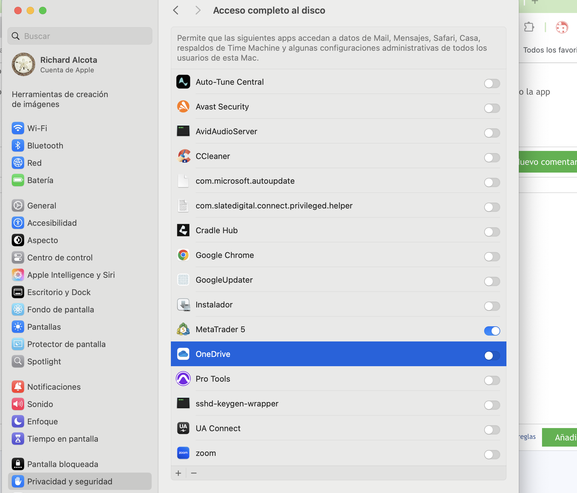
Task: Open Richard Alcota Apple account
Action: click(x=80, y=65)
